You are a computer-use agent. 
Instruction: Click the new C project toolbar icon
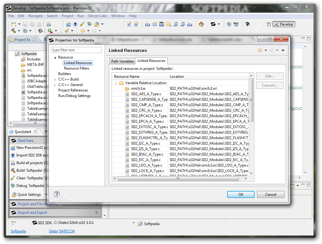click(x=68, y=24)
